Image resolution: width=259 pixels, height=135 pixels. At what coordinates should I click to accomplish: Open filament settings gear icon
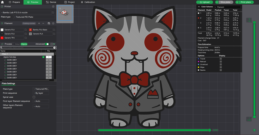[x=53, y=23]
